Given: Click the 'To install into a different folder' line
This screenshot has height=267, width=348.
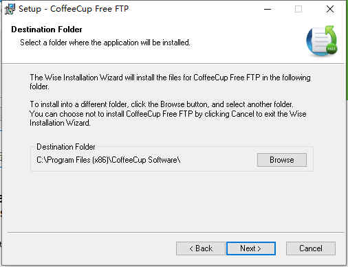Looking at the screenshot, I should pos(162,104).
